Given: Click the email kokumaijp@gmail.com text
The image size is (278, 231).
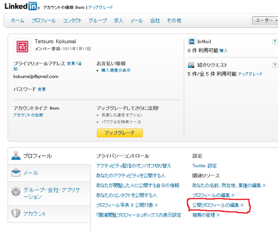Looking at the screenshot, I should pos(36,77).
